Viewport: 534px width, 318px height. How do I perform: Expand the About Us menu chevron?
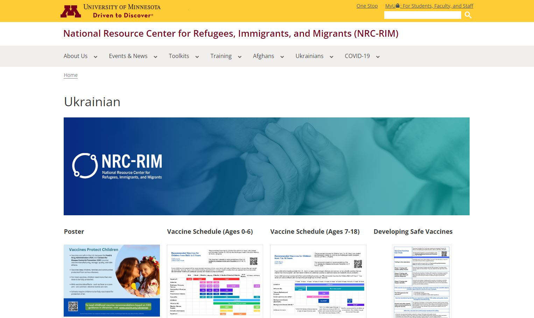pyautogui.click(x=96, y=57)
